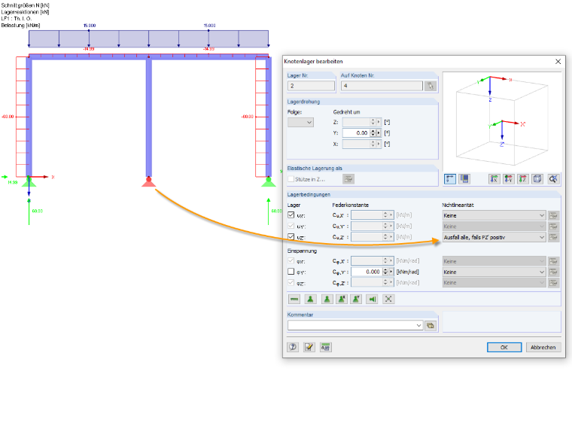Screen dimensions: 572x429
Task: Apply the fully fixed (X) support preset icon
Action: point(388,299)
